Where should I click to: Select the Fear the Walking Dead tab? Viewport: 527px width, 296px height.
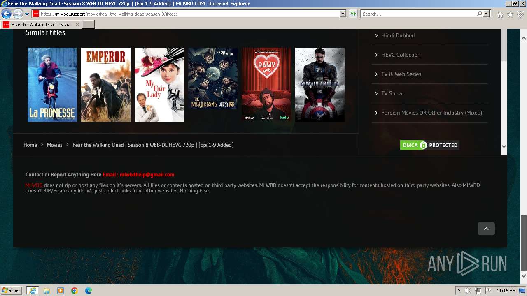coord(41,25)
